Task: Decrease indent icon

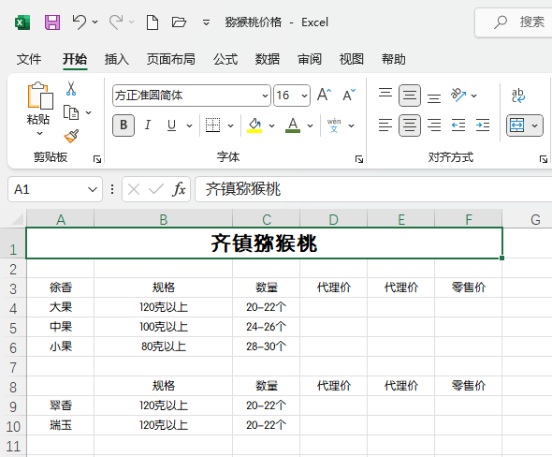Action: (458, 125)
